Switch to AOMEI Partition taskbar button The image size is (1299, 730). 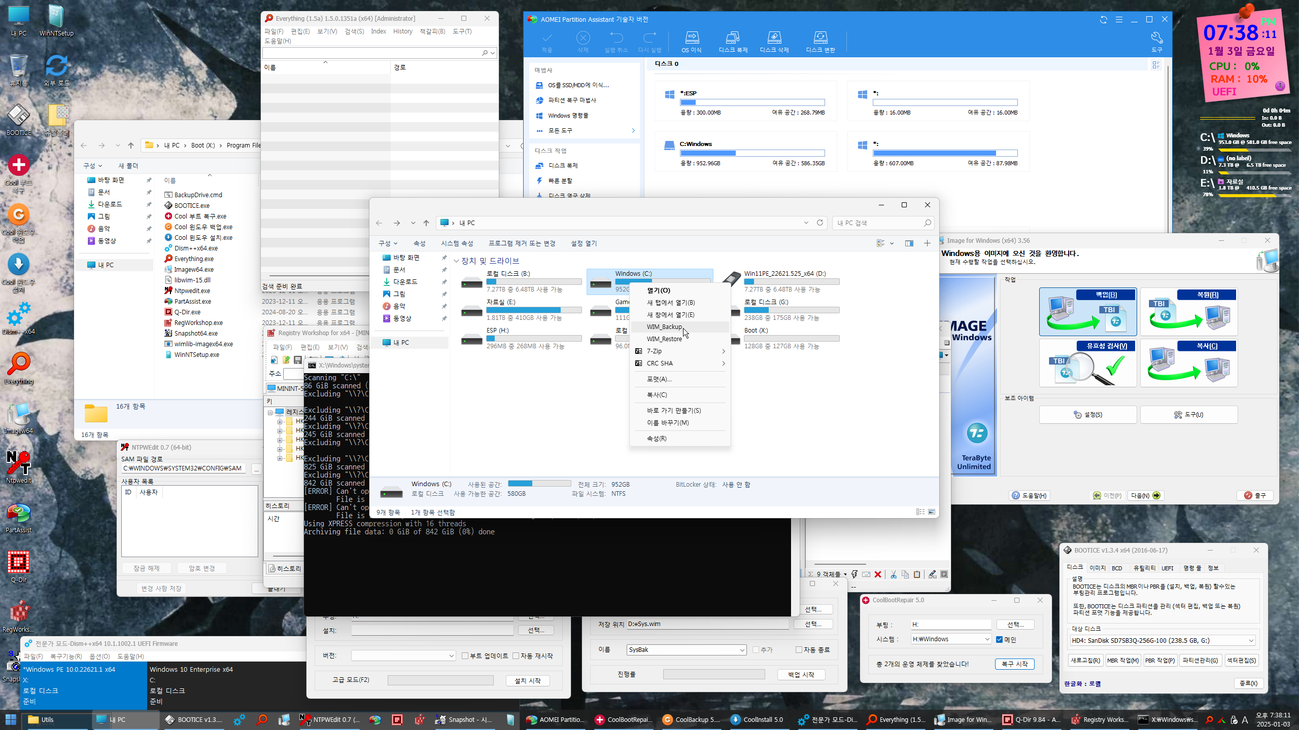point(555,719)
